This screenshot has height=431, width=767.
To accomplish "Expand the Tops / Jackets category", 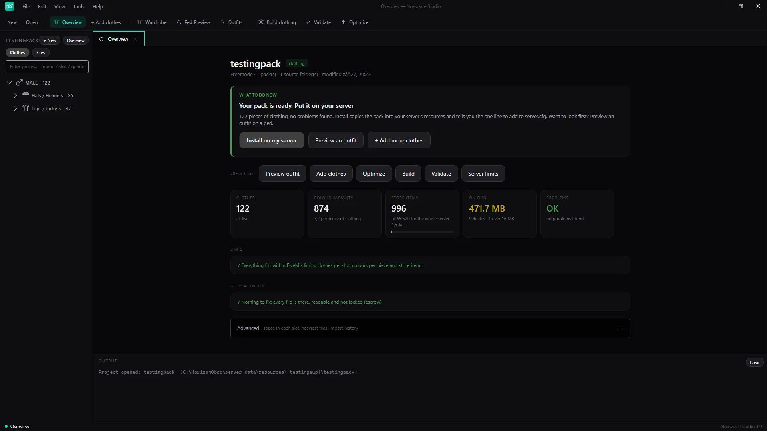I will point(16,108).
